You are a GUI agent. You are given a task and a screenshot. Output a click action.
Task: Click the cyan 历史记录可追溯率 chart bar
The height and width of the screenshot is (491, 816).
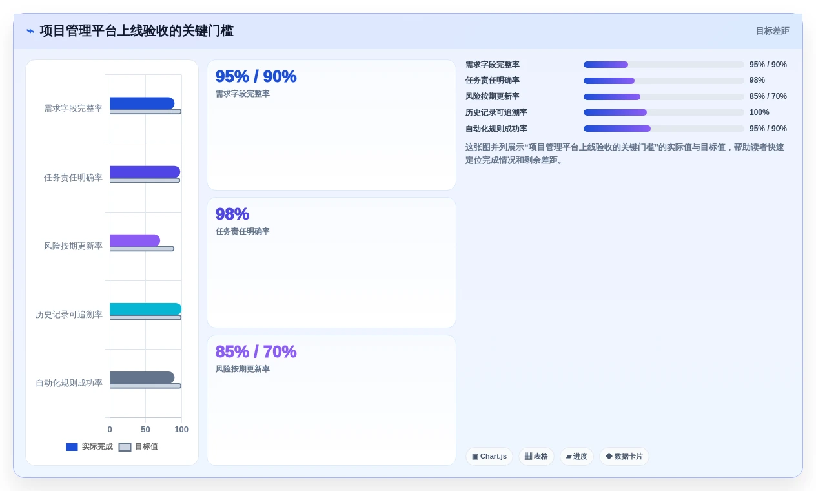(146, 309)
